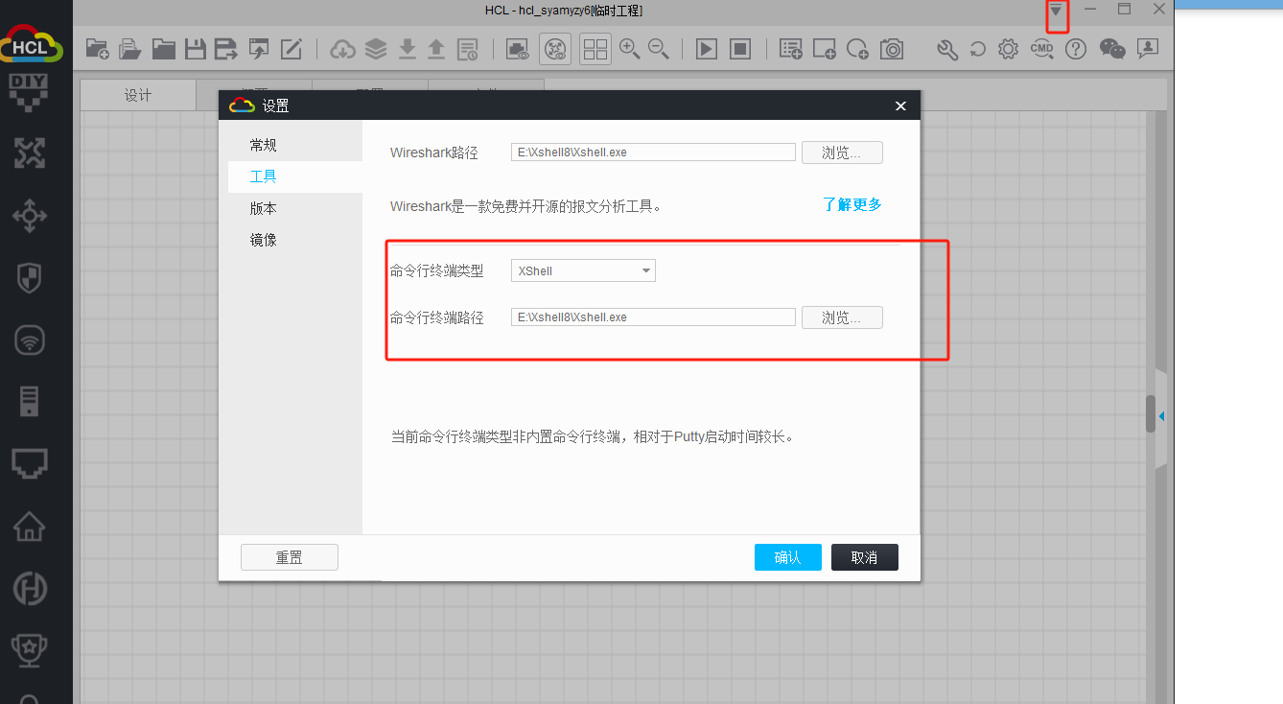Select the switch icon in left sidebar

[x=29, y=216]
